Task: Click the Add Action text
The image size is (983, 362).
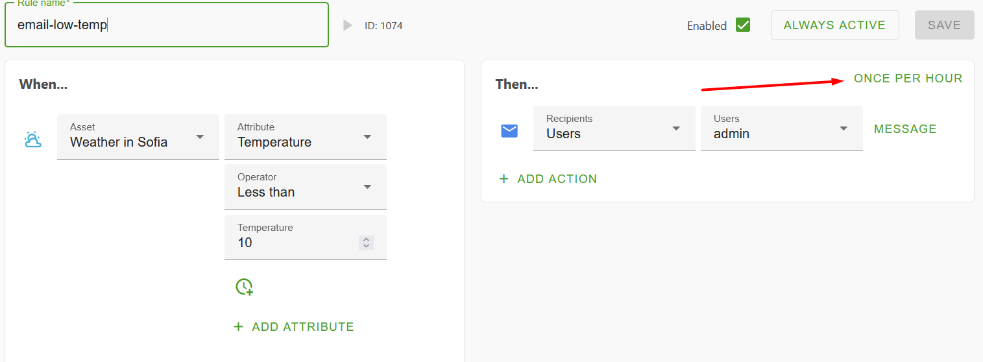Action: (557, 179)
